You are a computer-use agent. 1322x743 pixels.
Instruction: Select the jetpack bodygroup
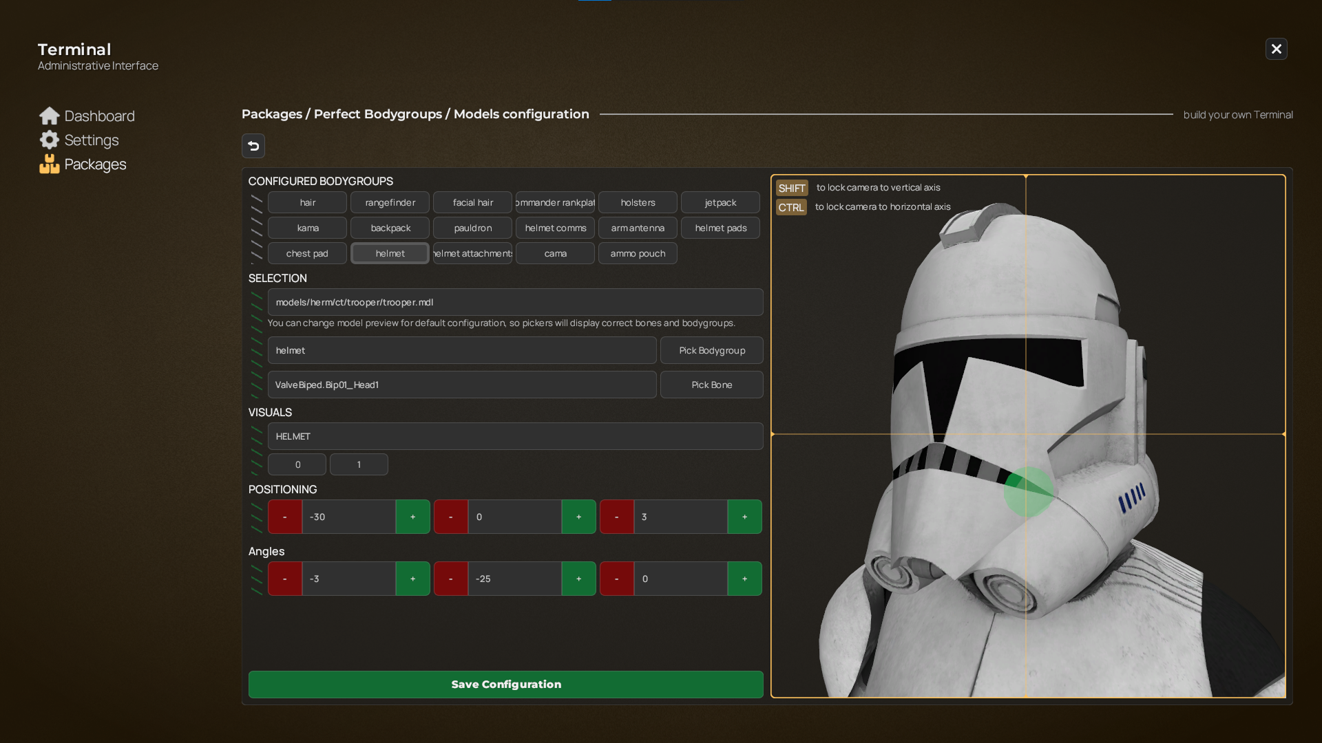[x=720, y=202]
